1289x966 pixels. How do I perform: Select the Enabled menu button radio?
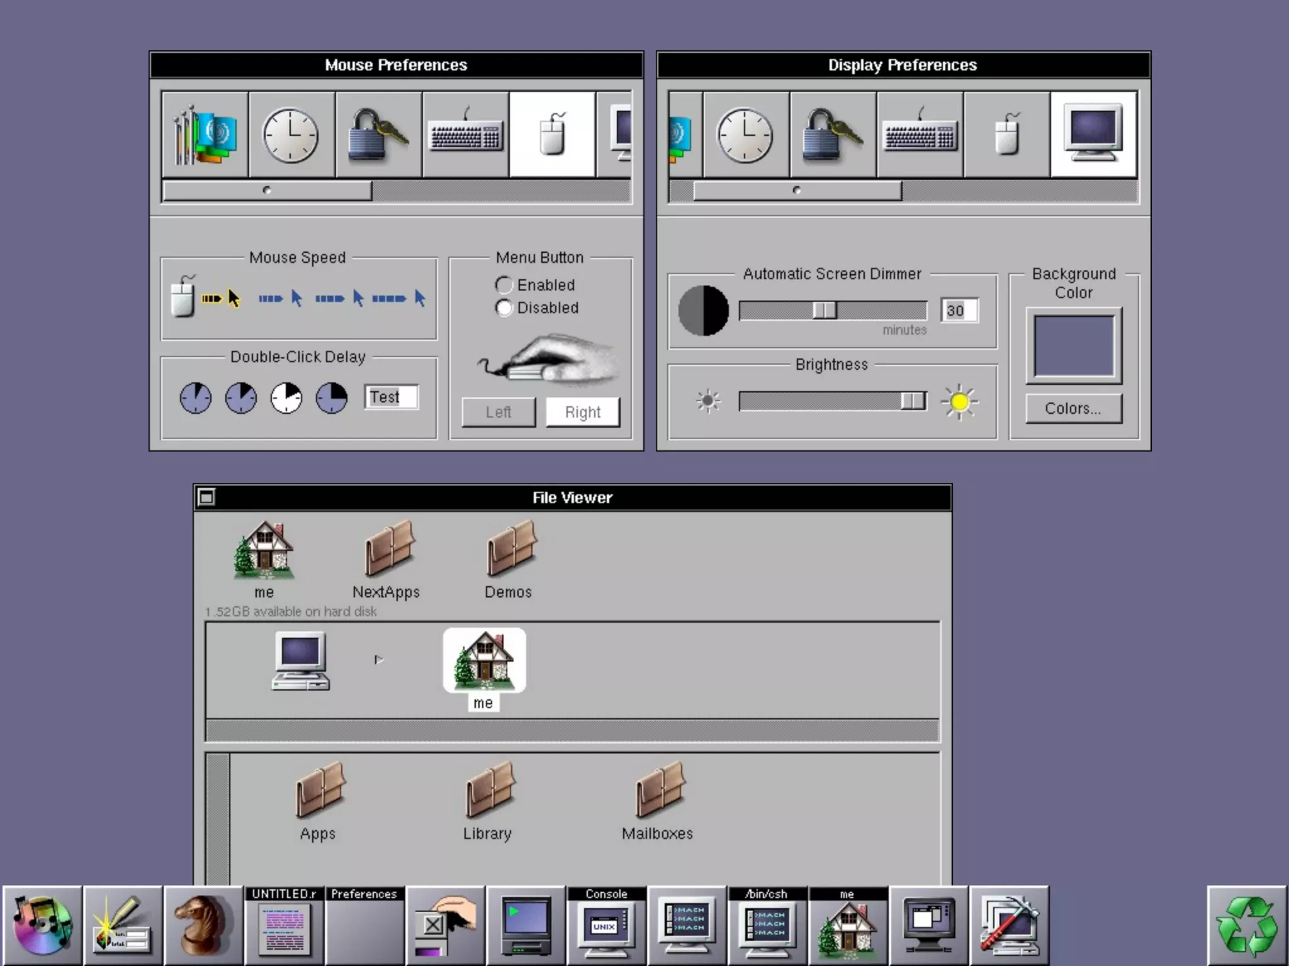(504, 285)
